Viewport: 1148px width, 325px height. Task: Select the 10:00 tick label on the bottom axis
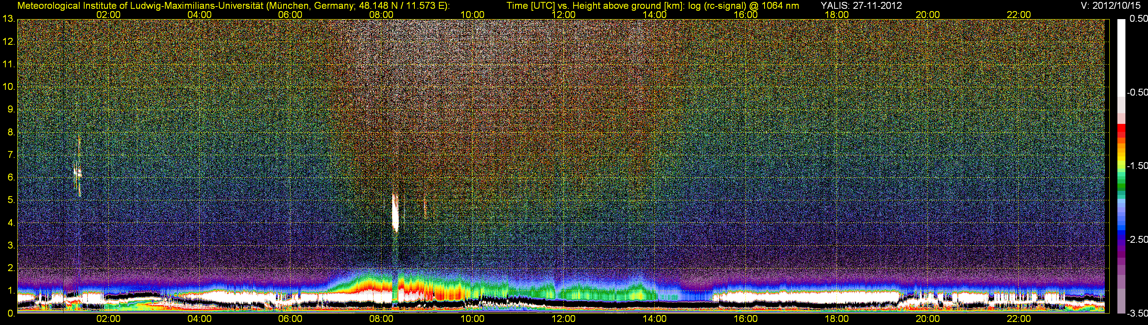[x=472, y=319]
